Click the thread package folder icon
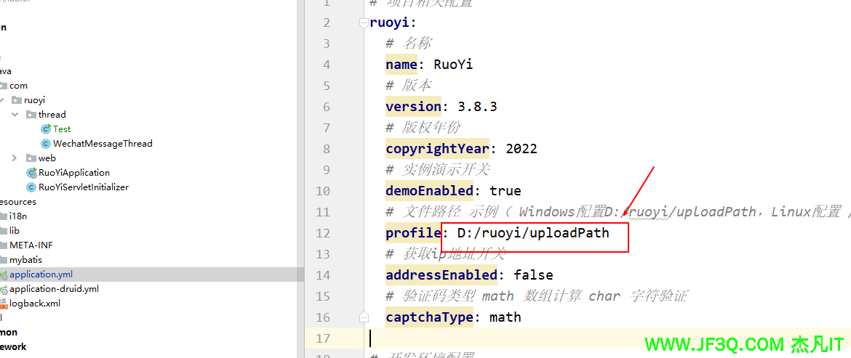This screenshot has width=851, height=358. [31, 115]
